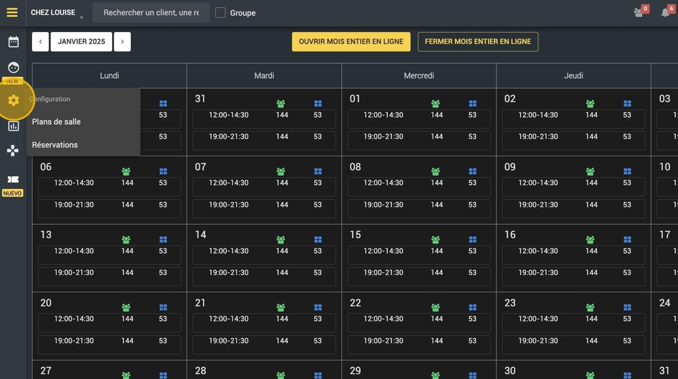Open the statistics chart sidebar icon
Viewport: 678px width, 379px height.
click(13, 126)
